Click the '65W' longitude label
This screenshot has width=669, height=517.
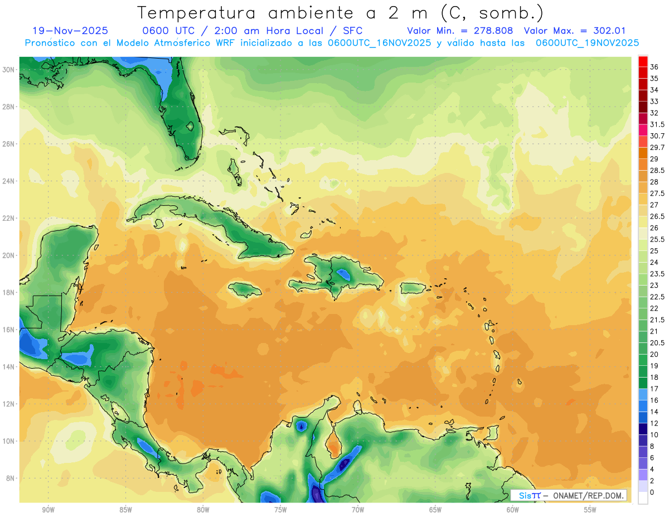coord(435,510)
